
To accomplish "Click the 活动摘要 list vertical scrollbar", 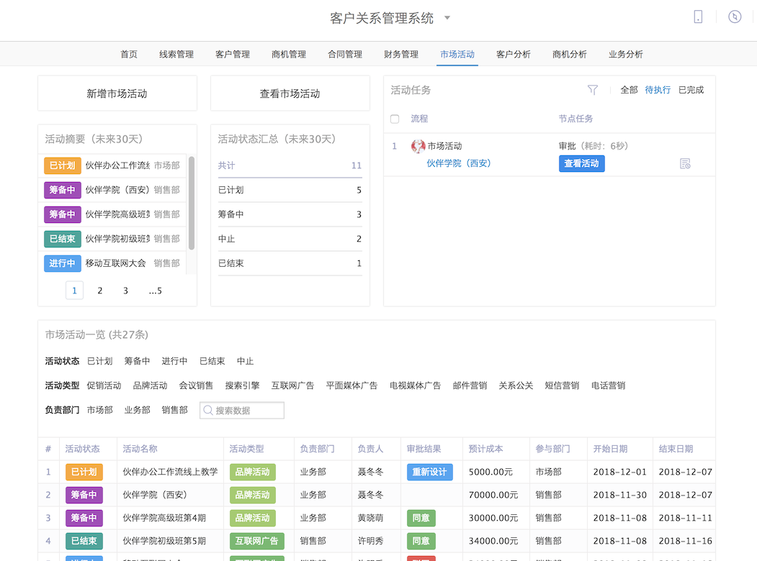I will pyautogui.click(x=192, y=203).
